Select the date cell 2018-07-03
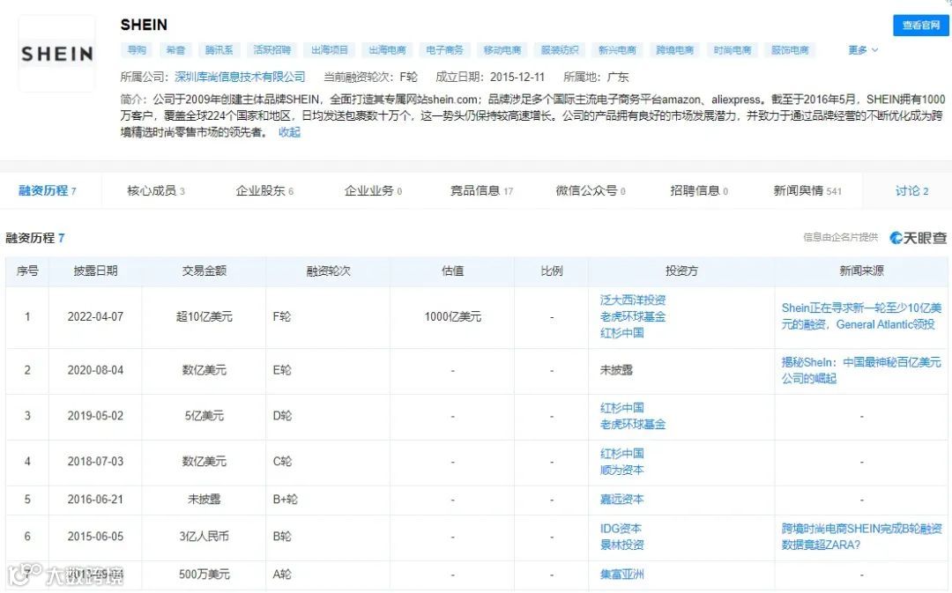Screen dimensions: 952x593 tap(95, 462)
